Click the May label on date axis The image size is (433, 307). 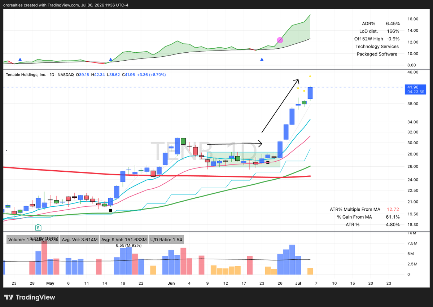tap(50, 283)
